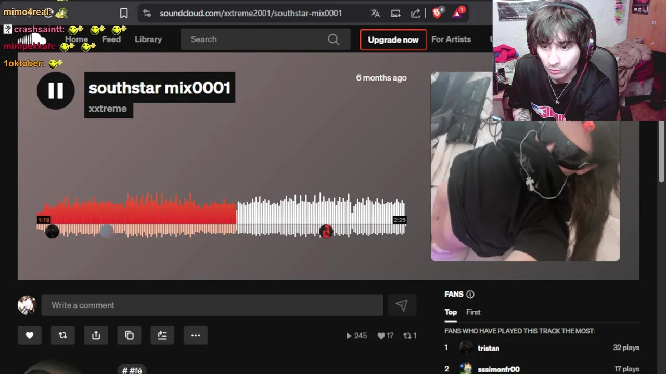Add track to Next up queue
This screenshot has width=666, height=374.
162,336
